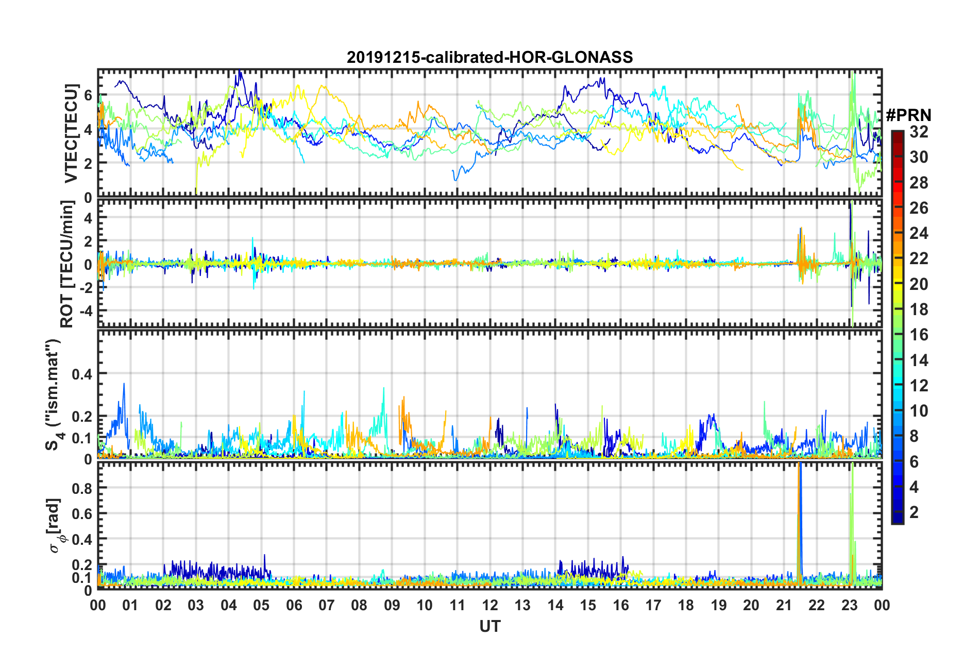980x655 pixels.
Task: Select x-axis hour tick "15"
Action: click(588, 605)
